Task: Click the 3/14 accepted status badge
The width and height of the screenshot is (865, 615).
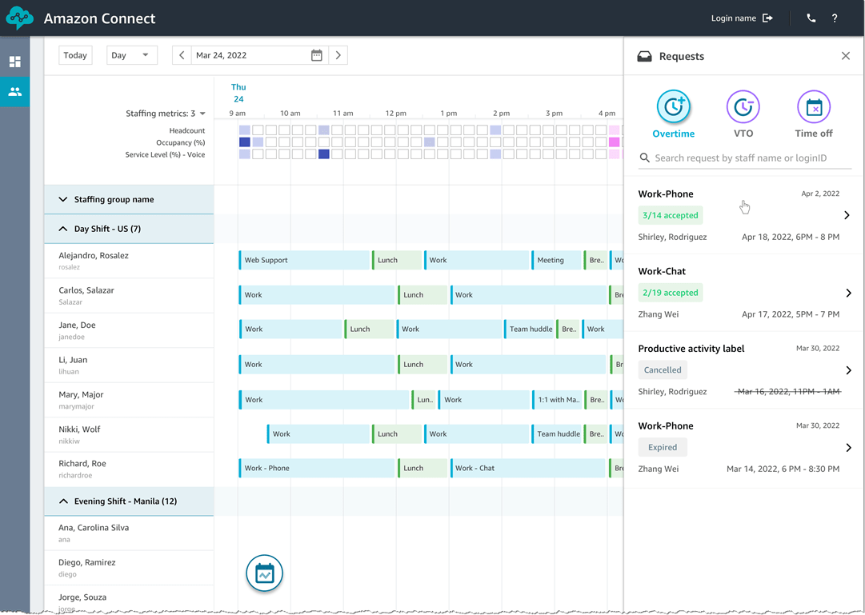Action: point(670,215)
